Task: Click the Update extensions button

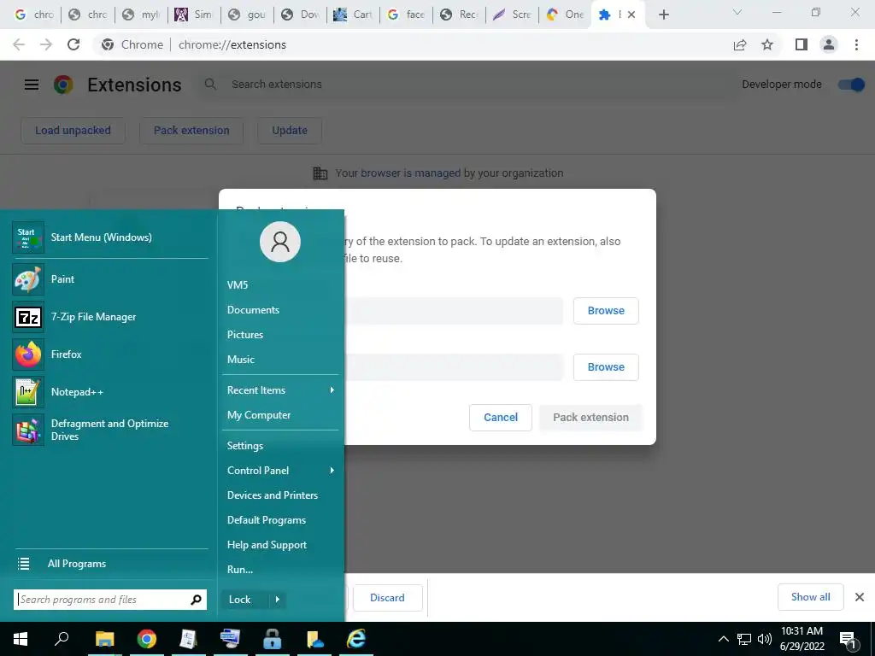Action: tap(290, 131)
